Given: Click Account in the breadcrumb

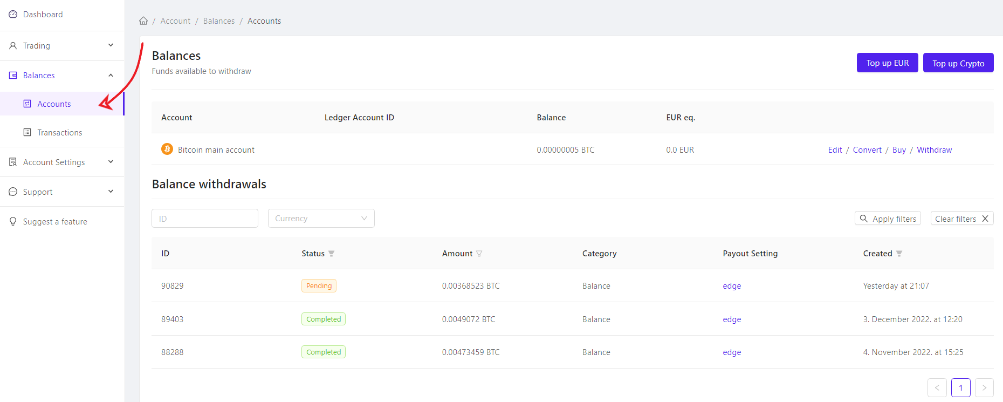Looking at the screenshot, I should 175,21.
